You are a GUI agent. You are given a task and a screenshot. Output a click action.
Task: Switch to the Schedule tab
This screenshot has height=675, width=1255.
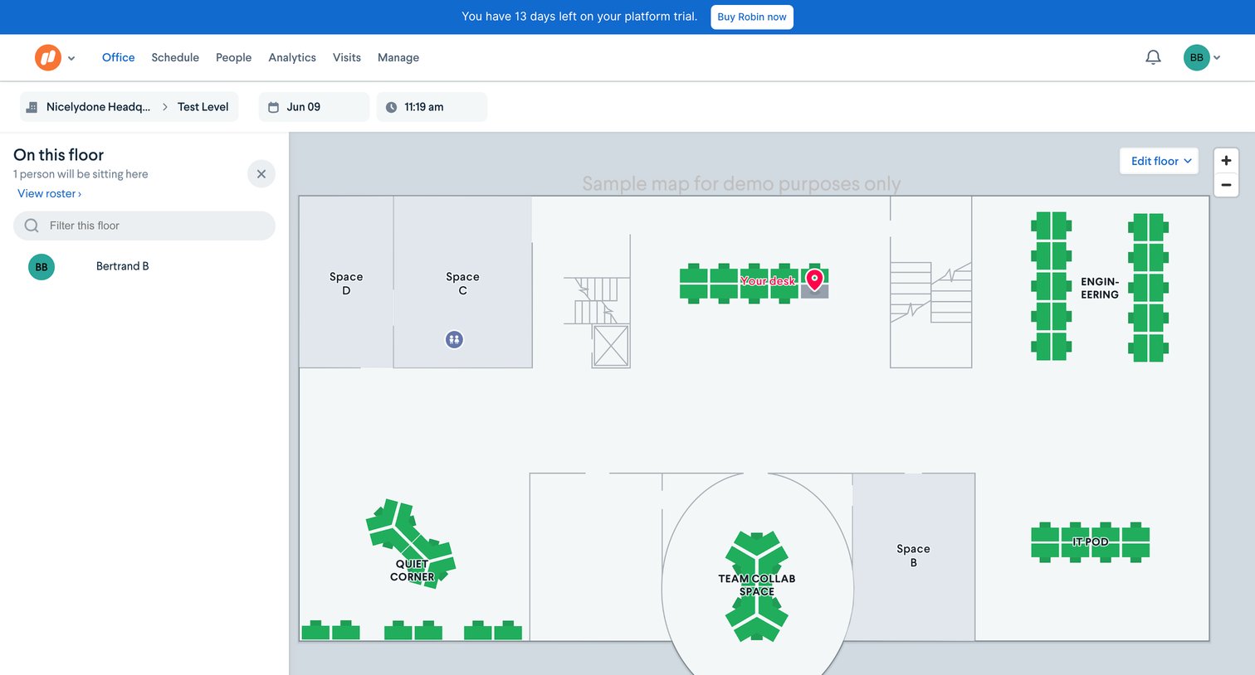coord(175,57)
